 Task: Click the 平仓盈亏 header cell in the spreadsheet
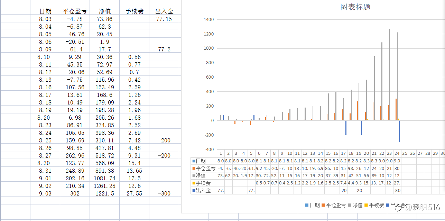[x=75, y=11]
